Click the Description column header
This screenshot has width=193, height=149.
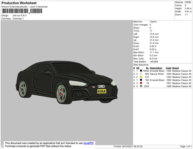(x=156, y=68)
